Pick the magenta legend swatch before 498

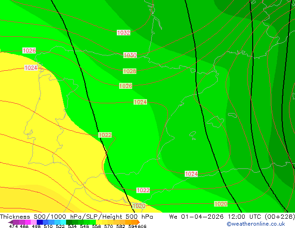[x=27, y=222]
